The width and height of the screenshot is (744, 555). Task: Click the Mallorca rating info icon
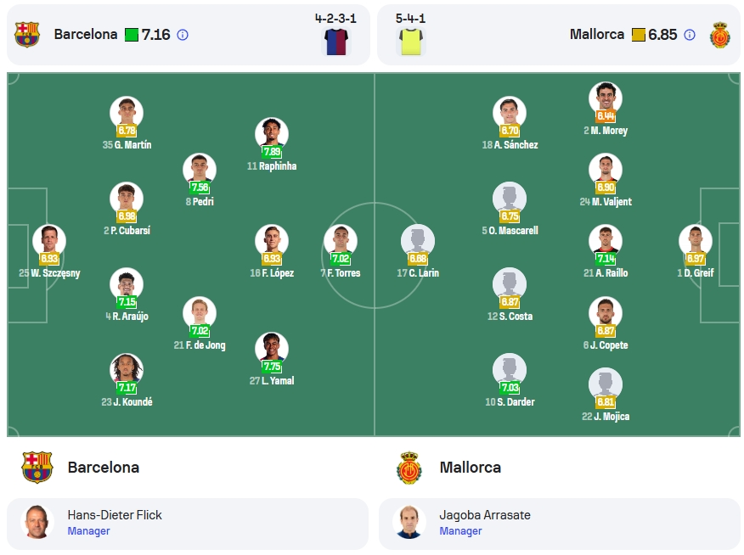pos(690,35)
